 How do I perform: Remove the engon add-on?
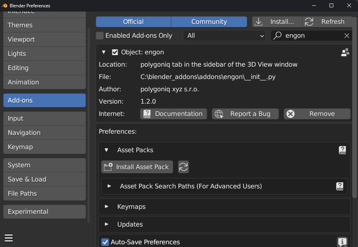click(x=317, y=114)
